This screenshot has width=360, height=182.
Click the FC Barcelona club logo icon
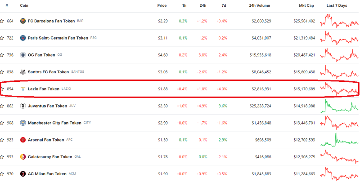click(x=23, y=21)
